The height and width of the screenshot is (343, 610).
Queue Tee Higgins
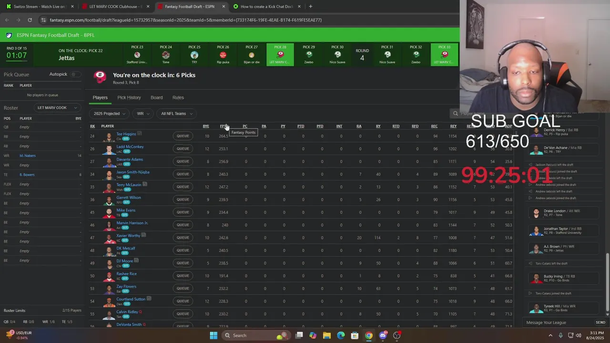pos(183,136)
